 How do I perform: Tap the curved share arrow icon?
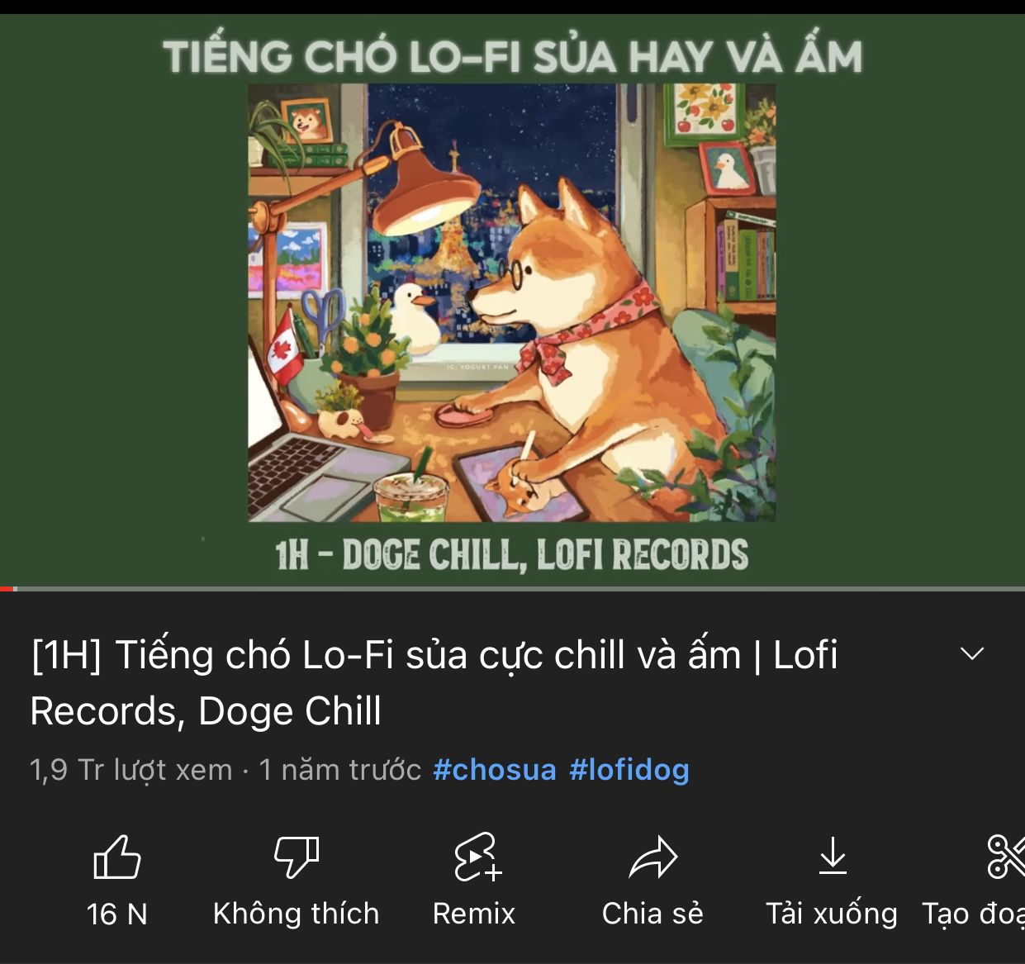click(x=652, y=857)
